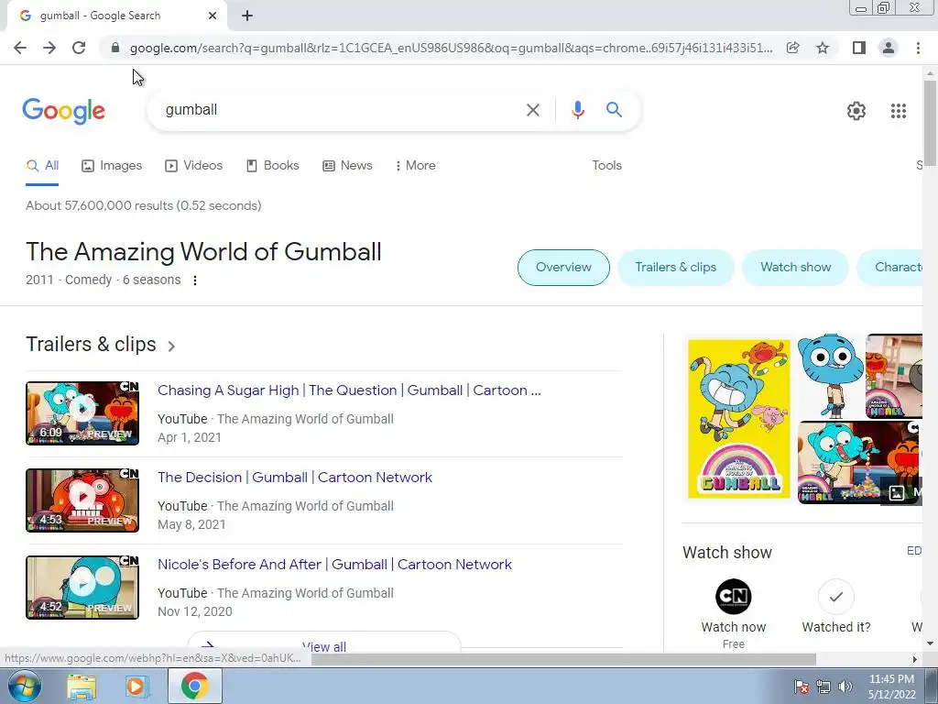Play Nicole's Before And After thumbnail
938x704 pixels.
(82, 588)
